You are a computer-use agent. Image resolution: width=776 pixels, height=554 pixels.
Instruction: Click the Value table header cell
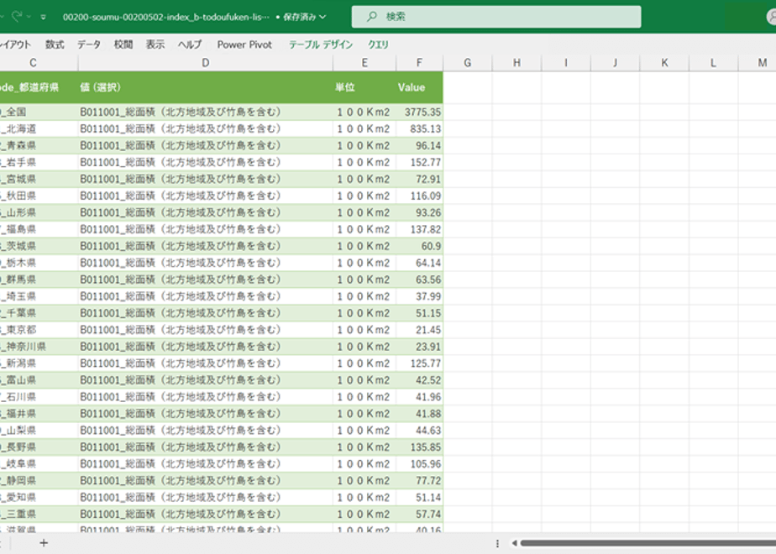coord(419,87)
